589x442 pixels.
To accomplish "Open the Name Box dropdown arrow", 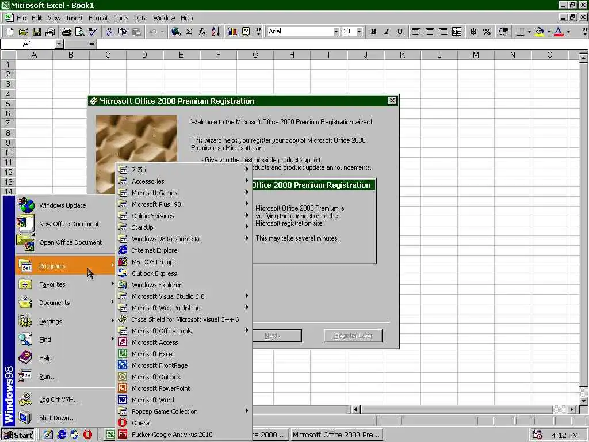I will coord(59,44).
